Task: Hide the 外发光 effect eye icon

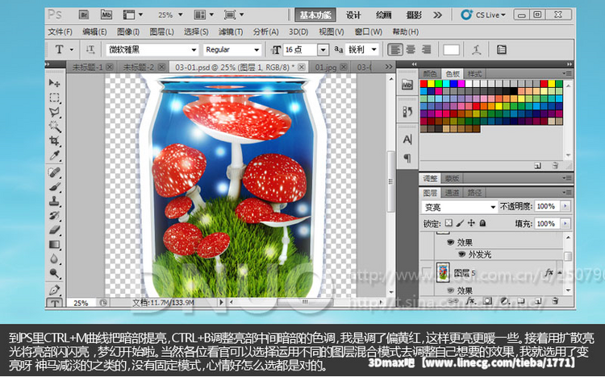Action: click(461, 255)
